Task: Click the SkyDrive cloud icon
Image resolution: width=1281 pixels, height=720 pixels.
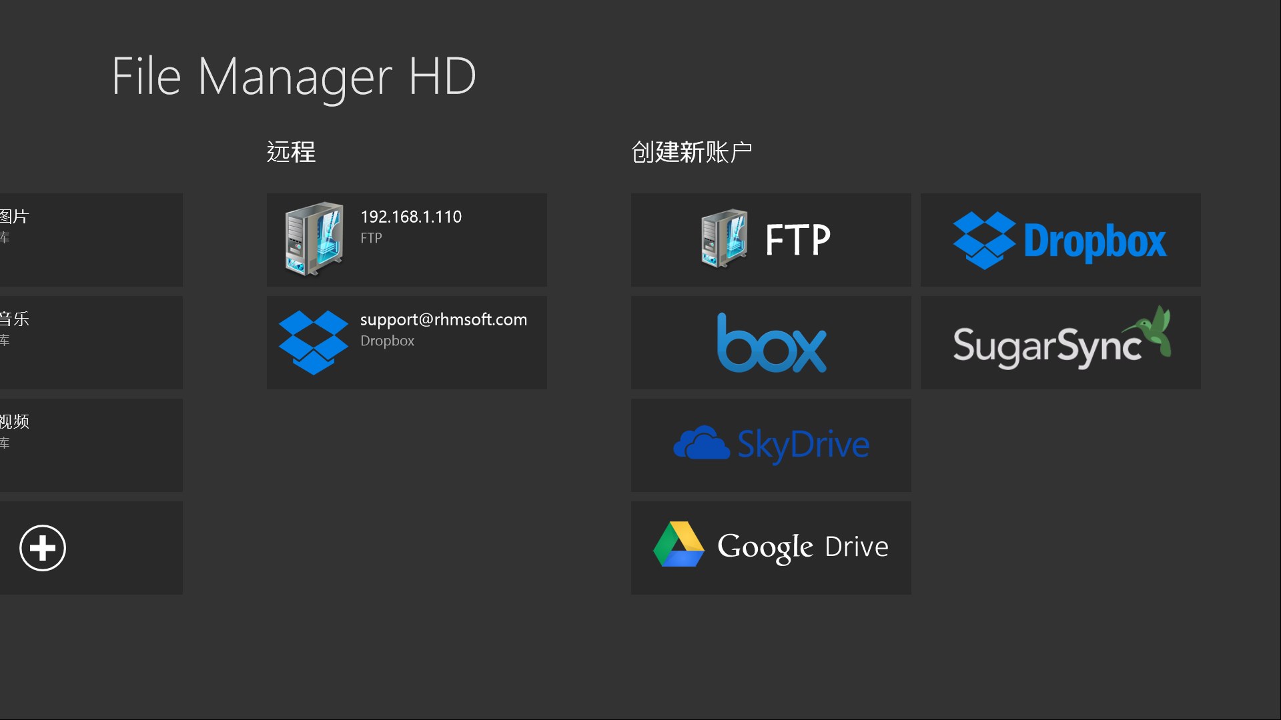Action: click(701, 443)
